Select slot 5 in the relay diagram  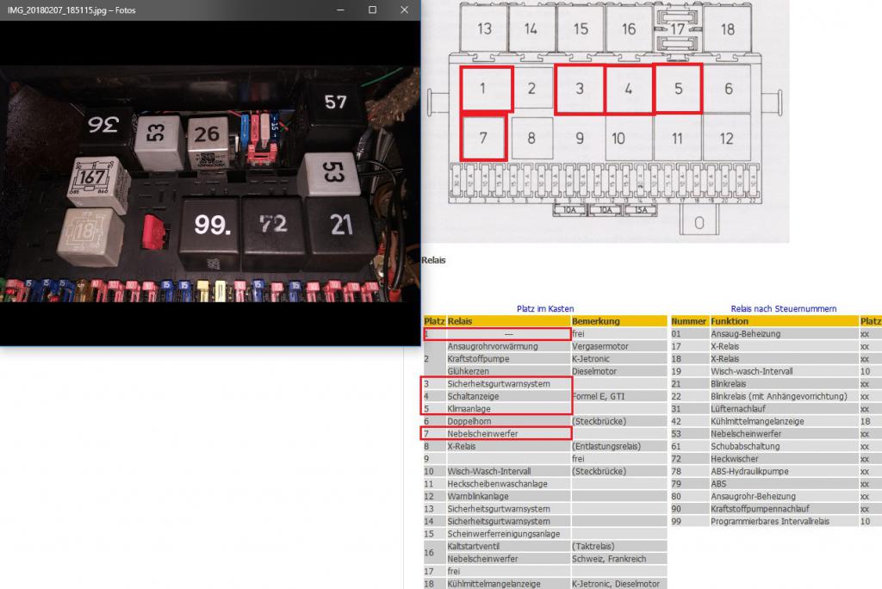(x=679, y=89)
